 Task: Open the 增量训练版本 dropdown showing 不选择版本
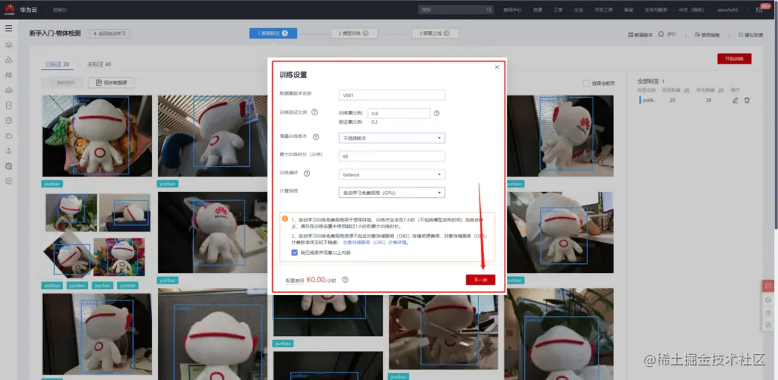391,138
